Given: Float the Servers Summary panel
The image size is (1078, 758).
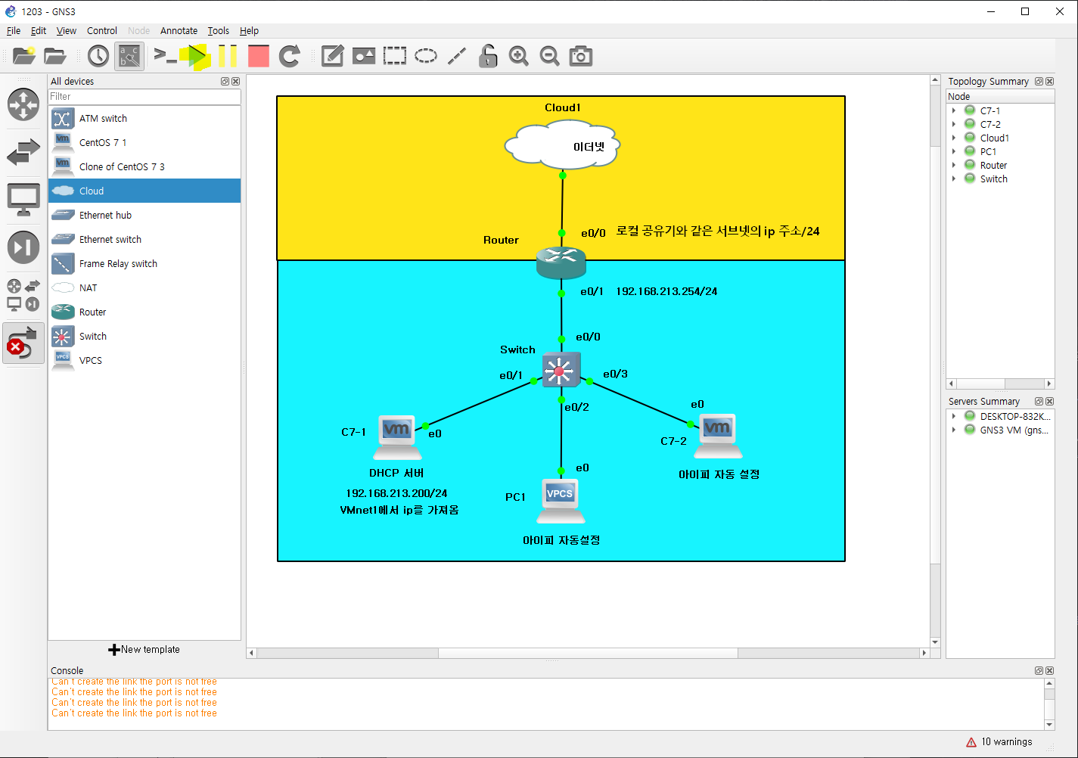Looking at the screenshot, I should pyautogui.click(x=1039, y=402).
